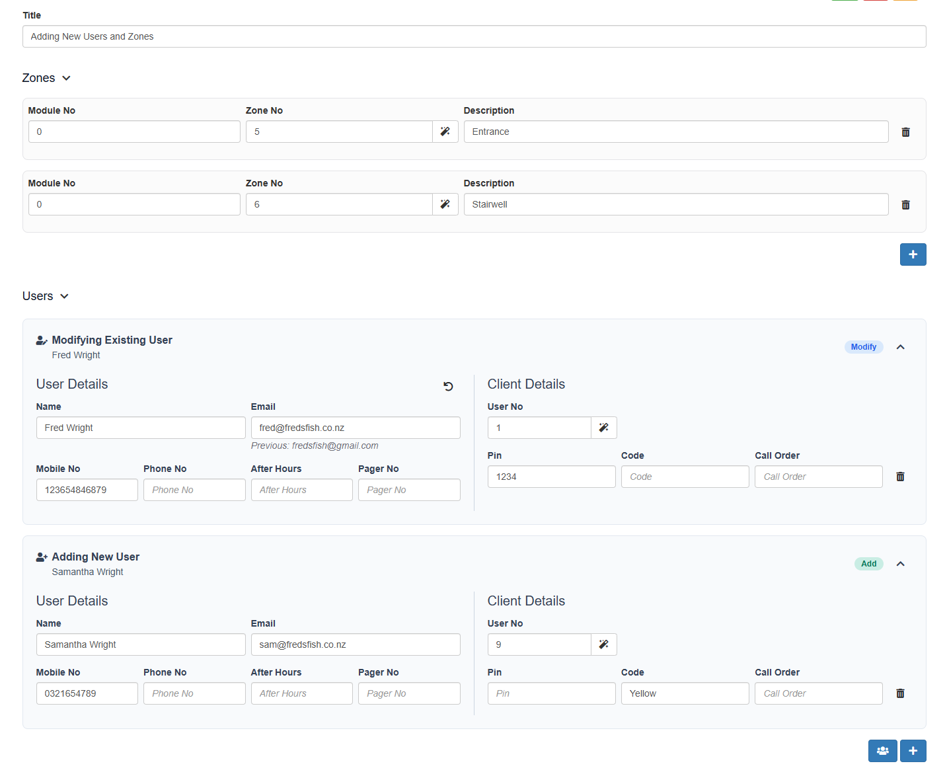The width and height of the screenshot is (947, 776).
Task: Delete the Entrance zone with its trash icon
Action: (x=905, y=132)
